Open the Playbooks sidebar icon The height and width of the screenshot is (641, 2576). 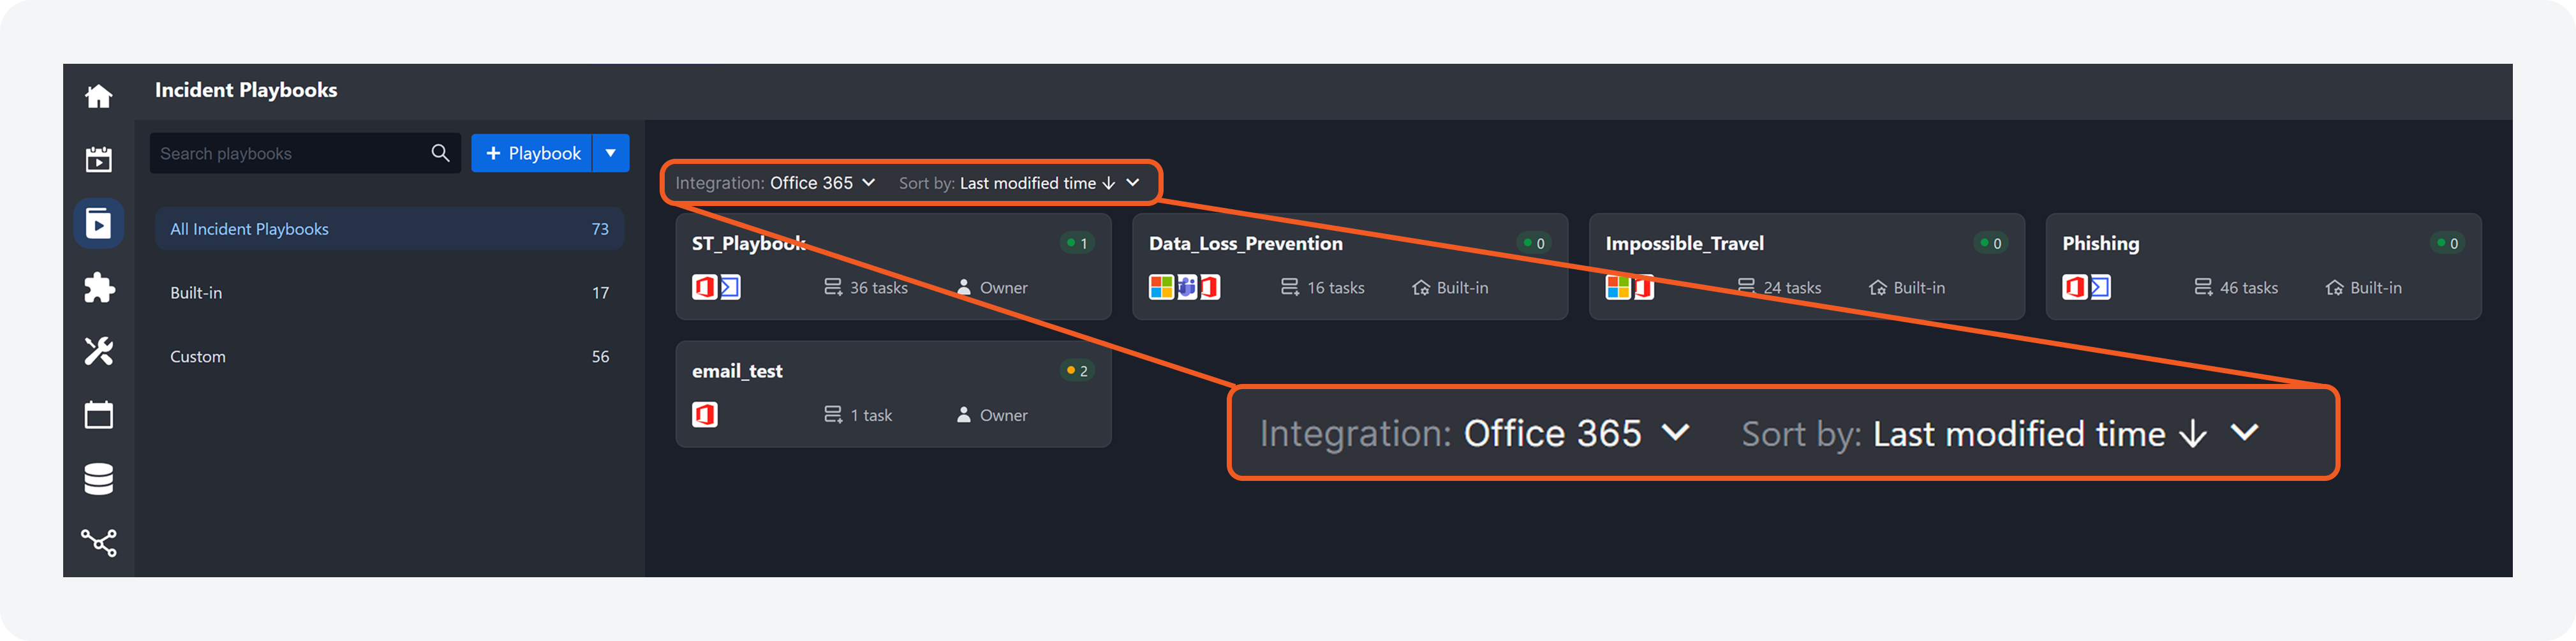click(x=99, y=223)
